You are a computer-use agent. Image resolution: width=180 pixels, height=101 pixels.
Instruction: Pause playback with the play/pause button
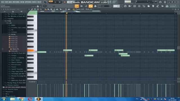(55, 2)
